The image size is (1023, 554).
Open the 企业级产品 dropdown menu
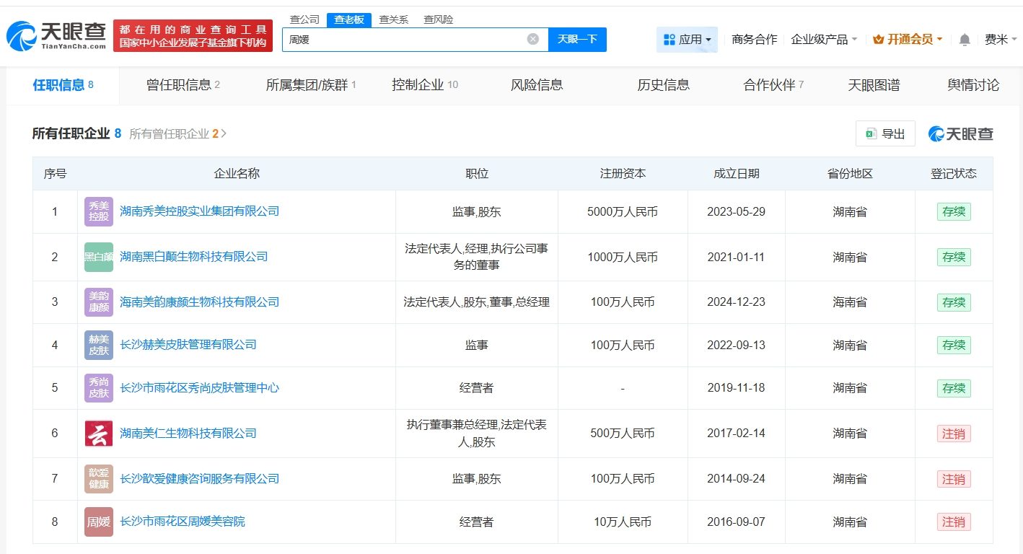click(824, 40)
